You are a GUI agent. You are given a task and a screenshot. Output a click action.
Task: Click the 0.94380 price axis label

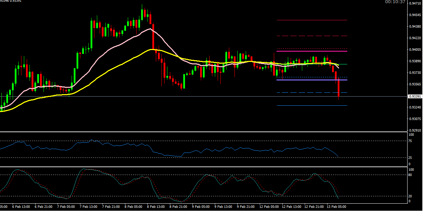416,27
